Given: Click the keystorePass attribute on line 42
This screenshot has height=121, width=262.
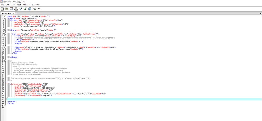Looking at the screenshot, I should (x=37, y=96).
